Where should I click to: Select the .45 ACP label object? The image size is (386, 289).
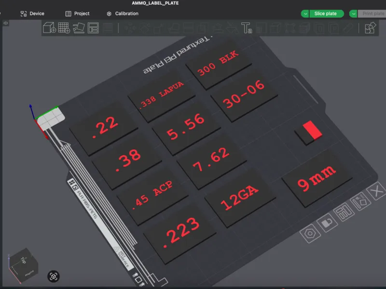[x=152, y=197]
